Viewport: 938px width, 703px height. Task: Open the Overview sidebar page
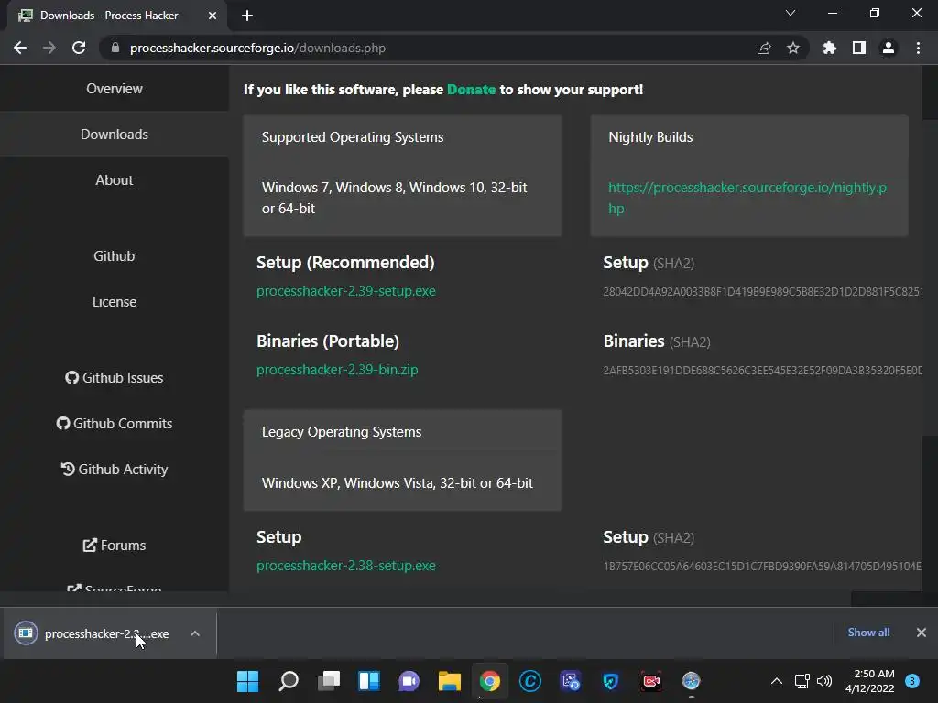115,89
